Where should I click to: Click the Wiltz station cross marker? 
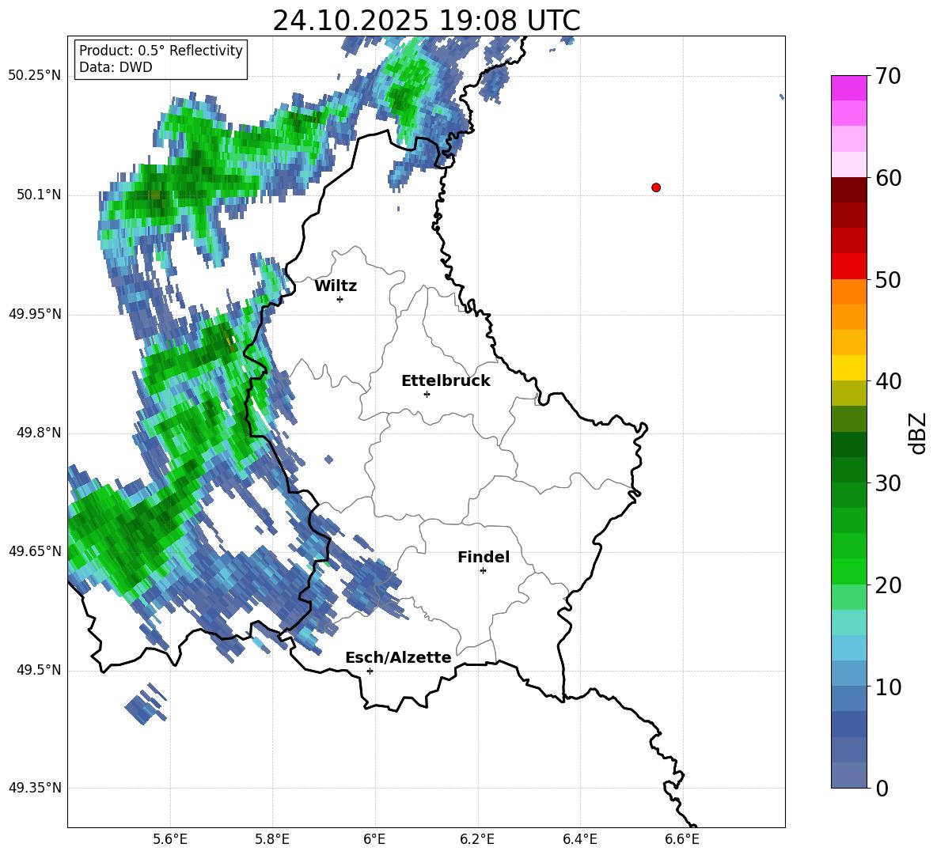(x=340, y=299)
